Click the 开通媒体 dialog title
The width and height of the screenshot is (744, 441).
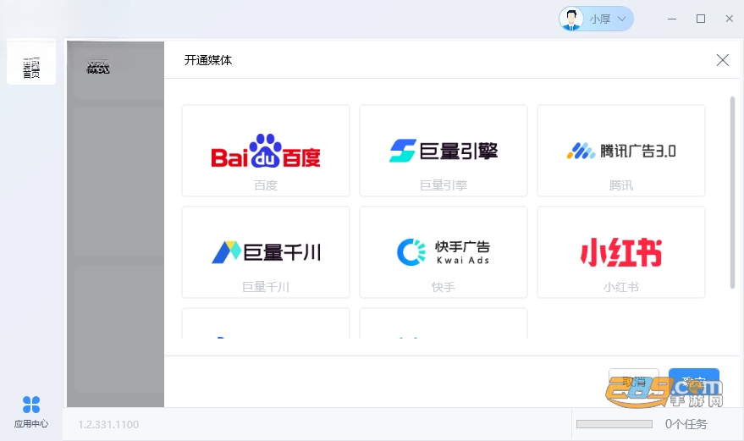(x=208, y=60)
